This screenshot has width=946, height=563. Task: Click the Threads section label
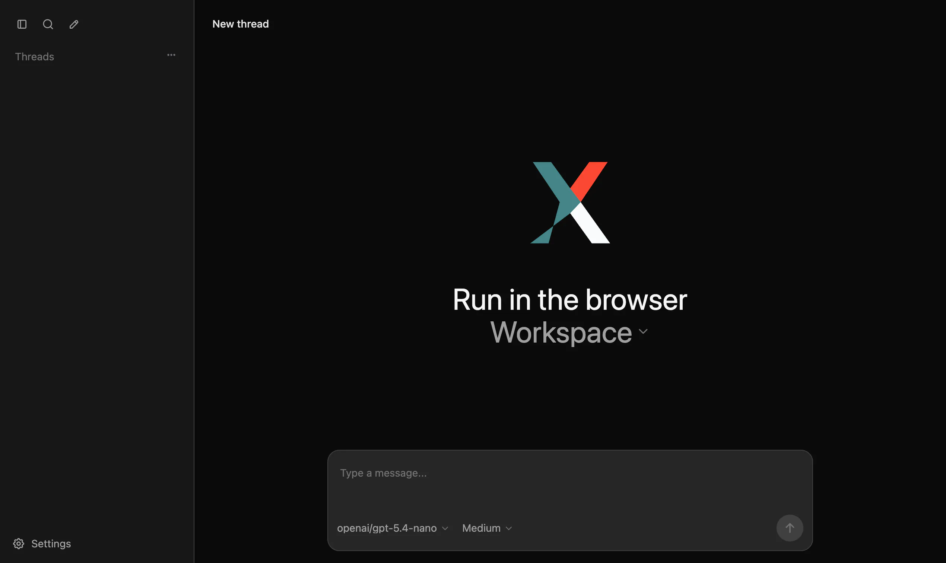pyautogui.click(x=35, y=57)
